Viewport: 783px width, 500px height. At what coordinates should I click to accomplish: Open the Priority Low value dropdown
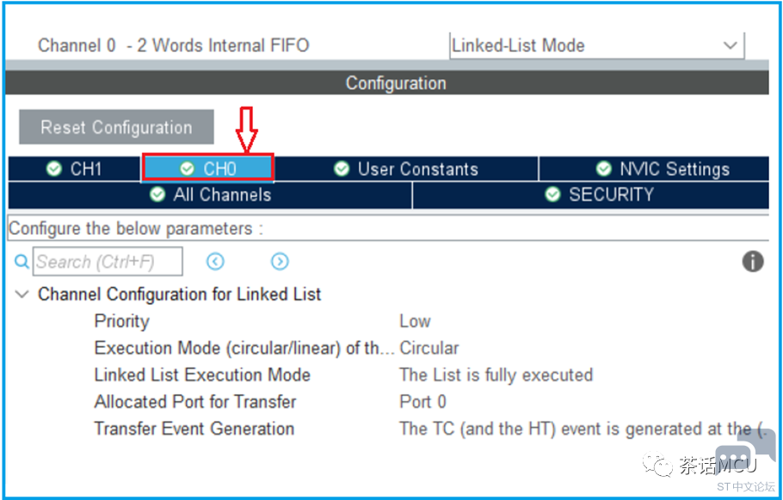(x=415, y=321)
